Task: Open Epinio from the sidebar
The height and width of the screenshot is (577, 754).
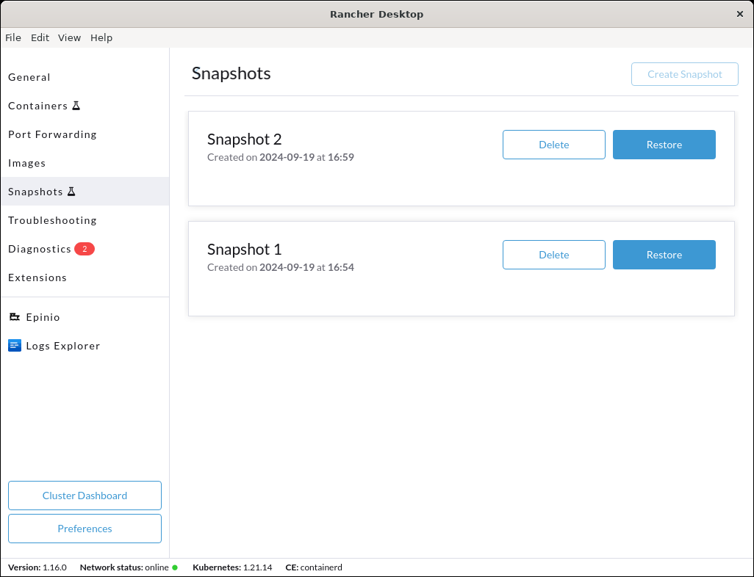Action: (42, 317)
